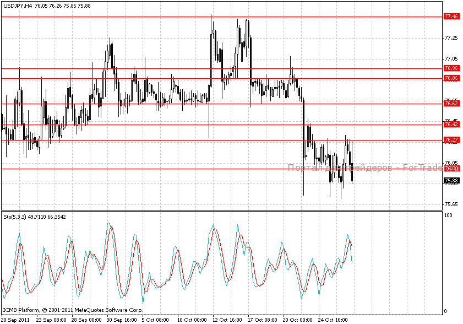The width and height of the screenshot is (463, 324).
Task: Select the red 76.86 price level label
Action: pyautogui.click(x=451, y=78)
